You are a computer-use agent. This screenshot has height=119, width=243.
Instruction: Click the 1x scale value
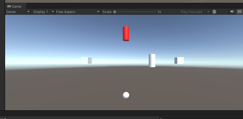click(159, 12)
